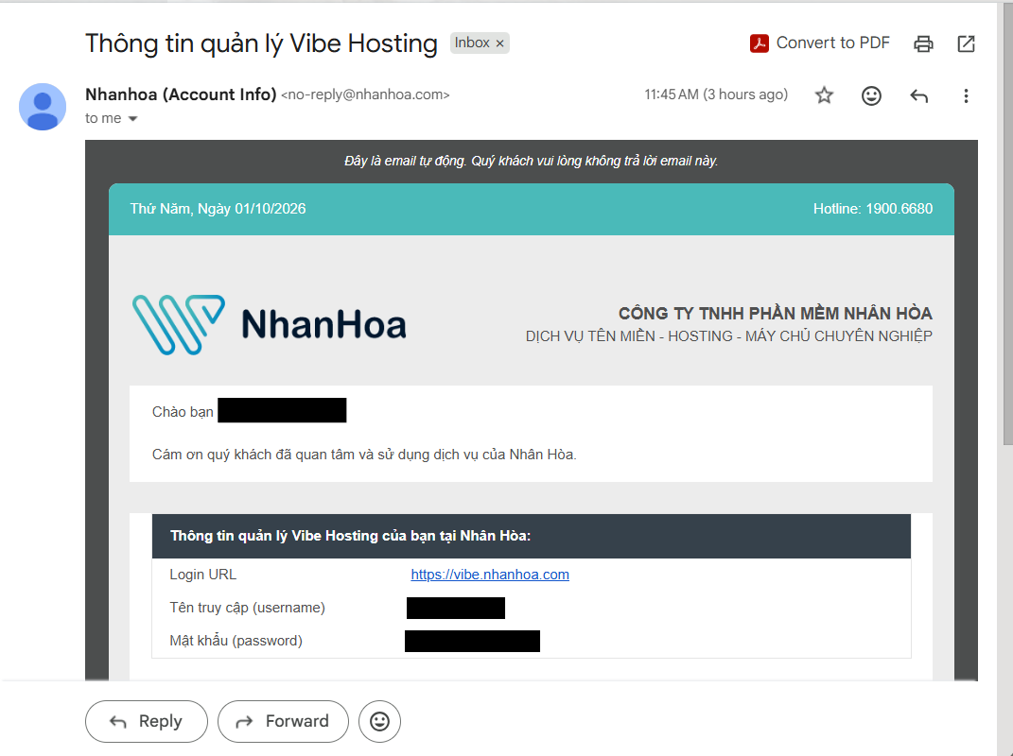Click the NhanHoa logo image

click(x=270, y=324)
